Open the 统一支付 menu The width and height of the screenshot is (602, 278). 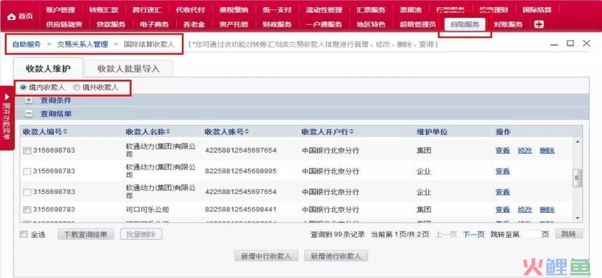click(x=277, y=10)
